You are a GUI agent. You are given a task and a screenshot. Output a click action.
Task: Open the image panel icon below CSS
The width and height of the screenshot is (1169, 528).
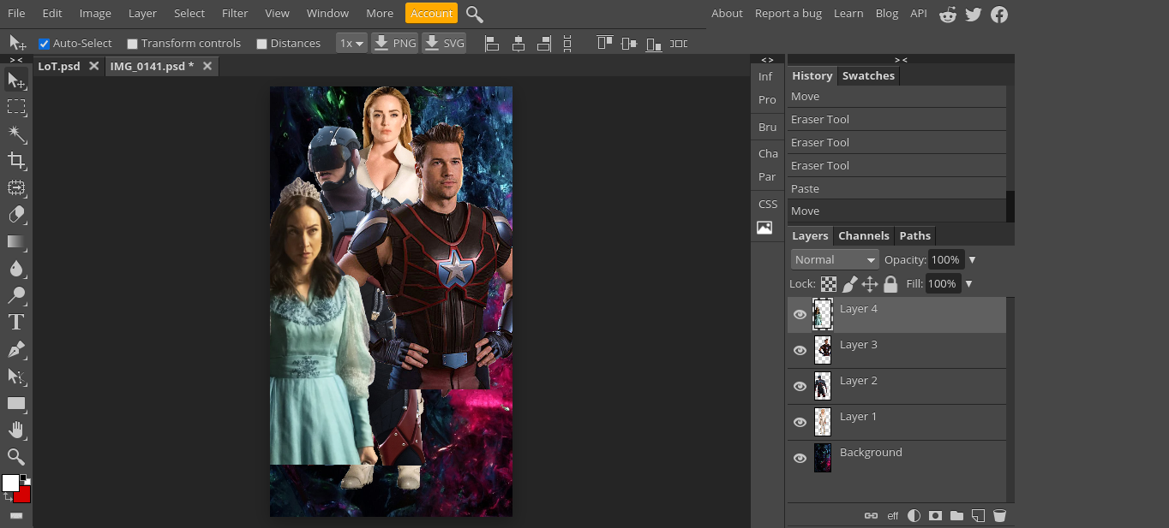tap(764, 228)
